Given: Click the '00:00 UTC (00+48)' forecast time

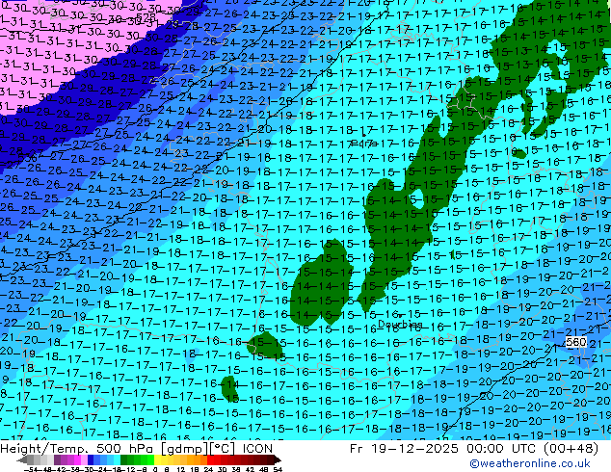Looking at the screenshot, I should [533, 449].
